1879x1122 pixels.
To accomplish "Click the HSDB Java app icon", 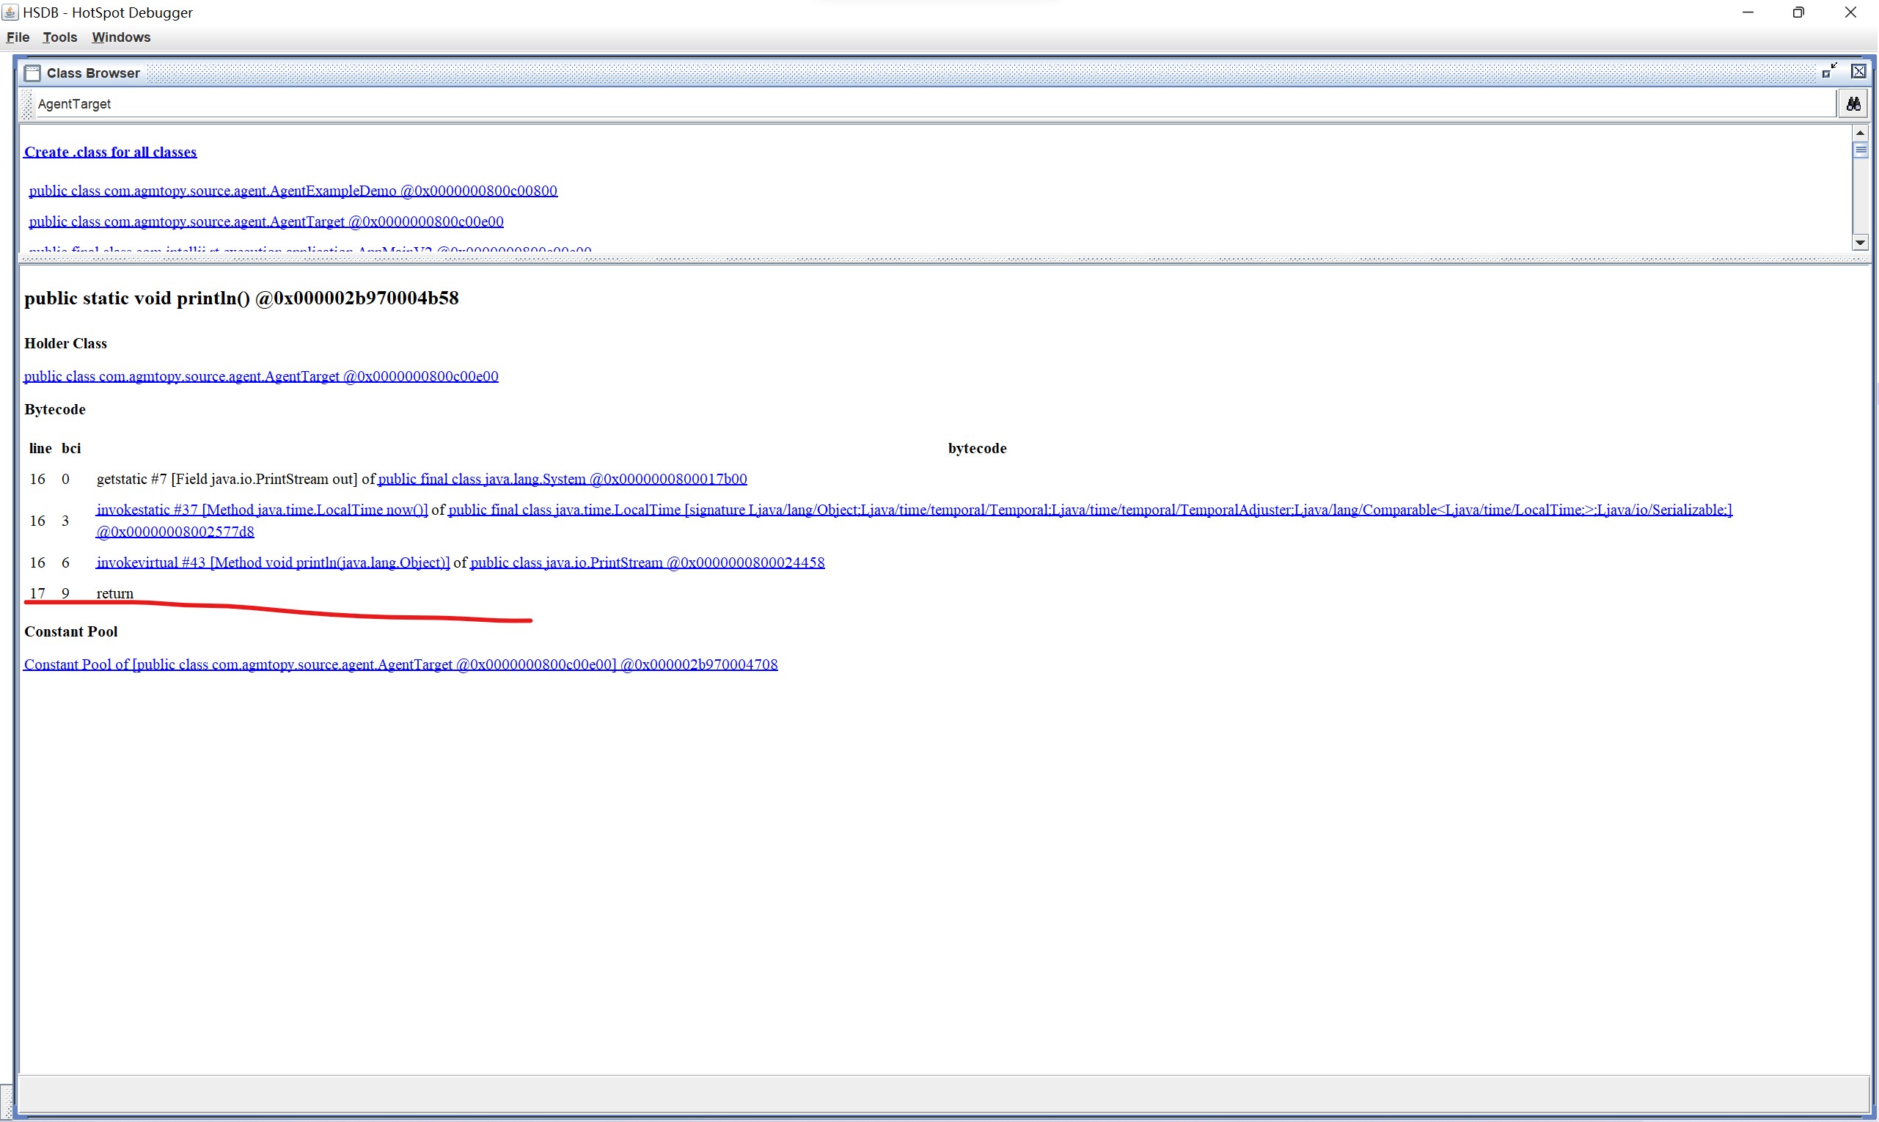I will coord(10,12).
